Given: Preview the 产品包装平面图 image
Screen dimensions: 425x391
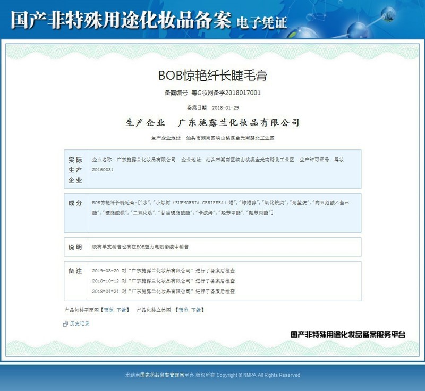Looking at the screenshot, I should (109, 310).
